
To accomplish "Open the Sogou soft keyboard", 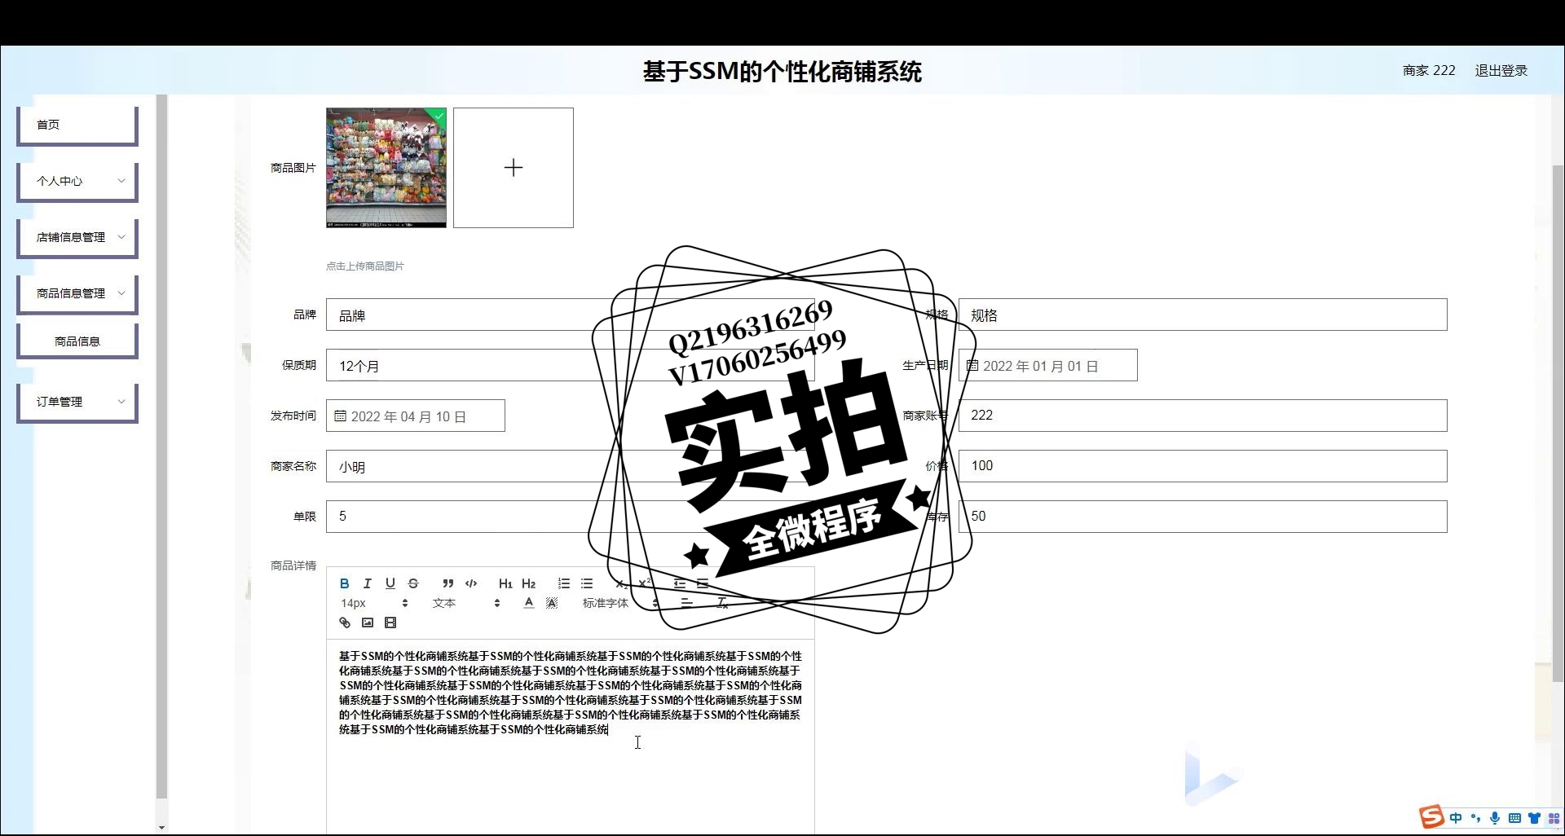I will tap(1514, 818).
